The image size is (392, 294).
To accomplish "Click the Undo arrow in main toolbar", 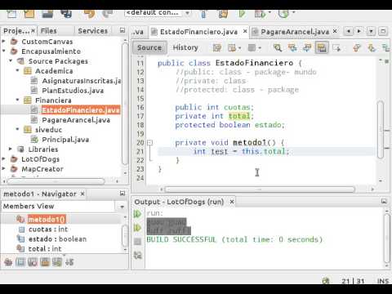I will 90,13.
